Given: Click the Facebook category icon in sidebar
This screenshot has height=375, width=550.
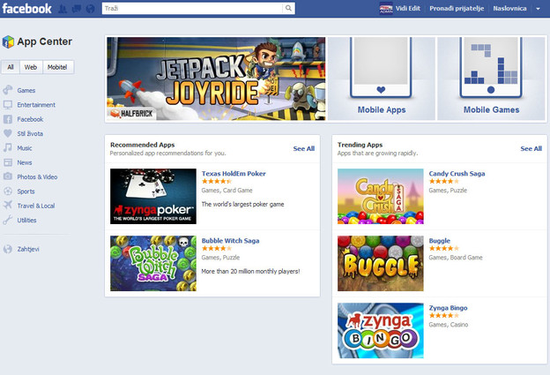Looking at the screenshot, I should pos(8,119).
